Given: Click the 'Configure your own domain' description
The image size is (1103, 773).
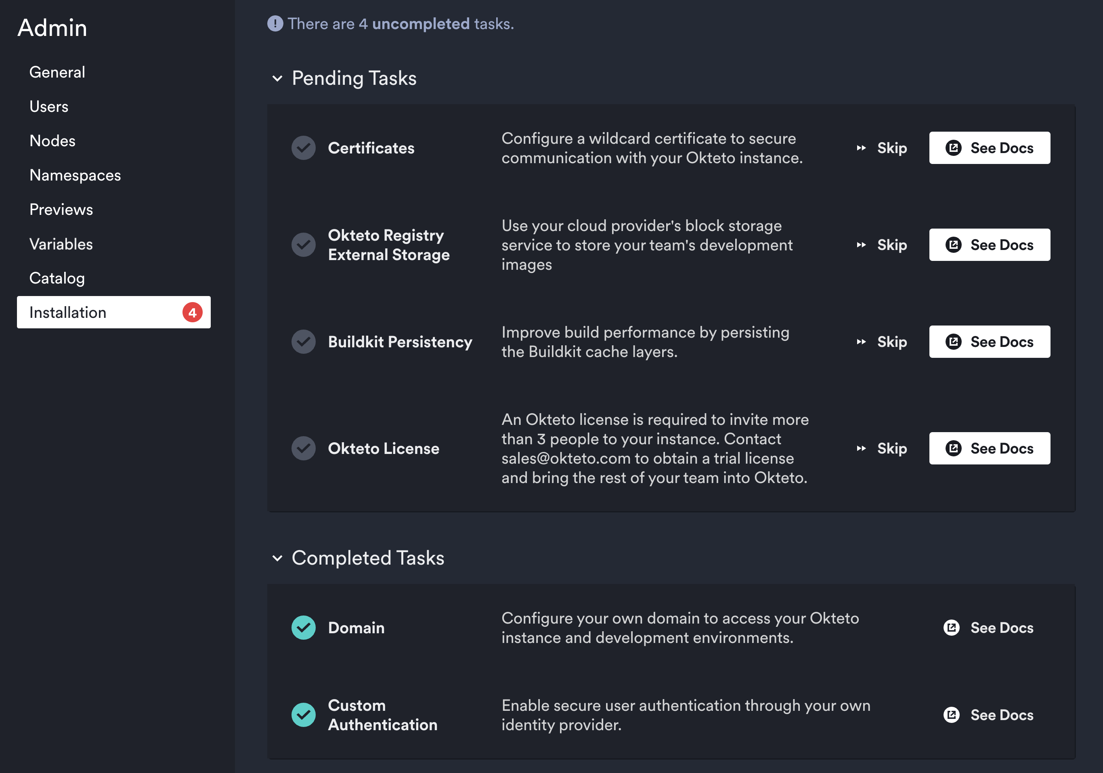Looking at the screenshot, I should click(x=680, y=628).
